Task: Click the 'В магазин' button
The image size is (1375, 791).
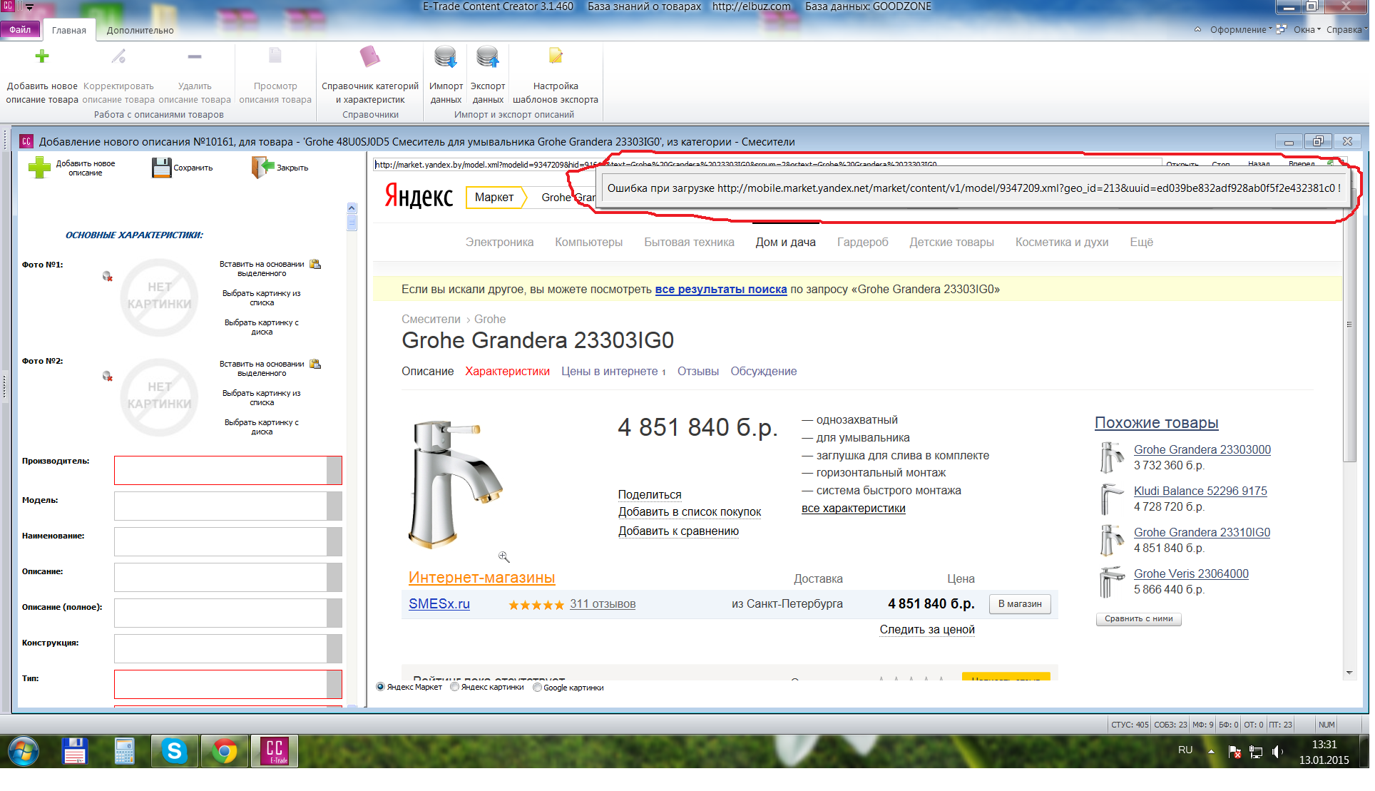Action: [x=1020, y=603]
